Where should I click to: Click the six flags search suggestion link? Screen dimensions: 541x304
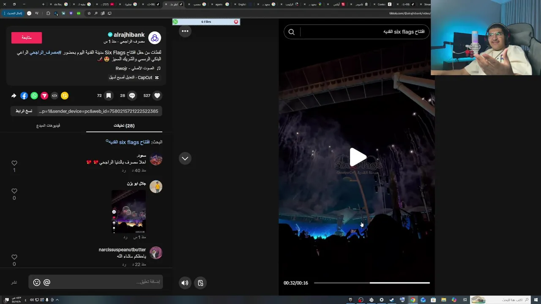(x=128, y=142)
